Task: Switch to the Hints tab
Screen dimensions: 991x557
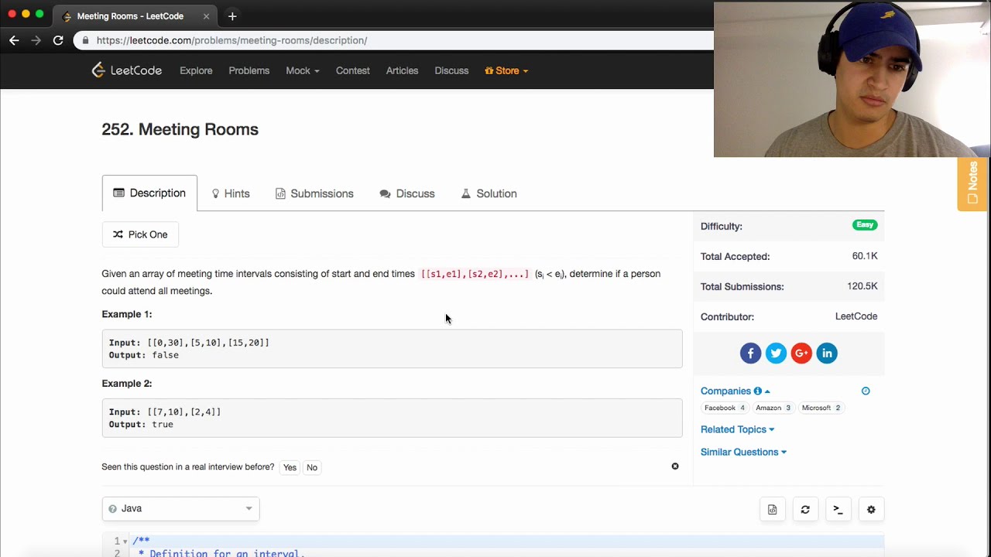Action: tap(231, 193)
